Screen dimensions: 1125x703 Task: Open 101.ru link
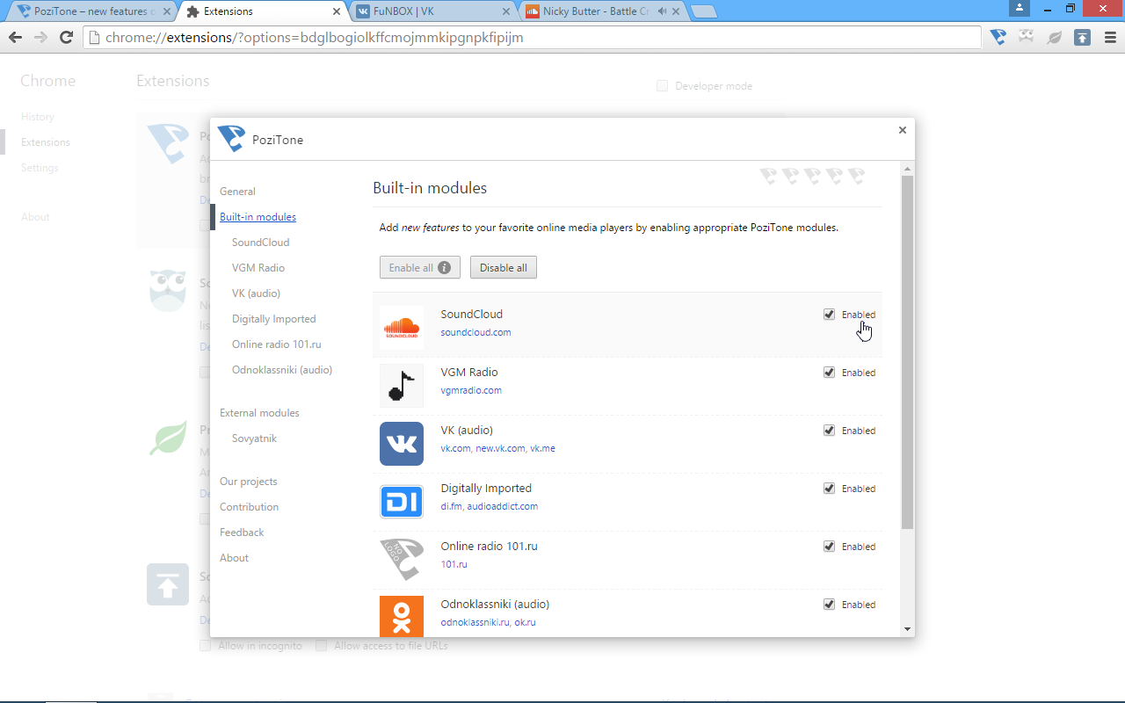[454, 564]
